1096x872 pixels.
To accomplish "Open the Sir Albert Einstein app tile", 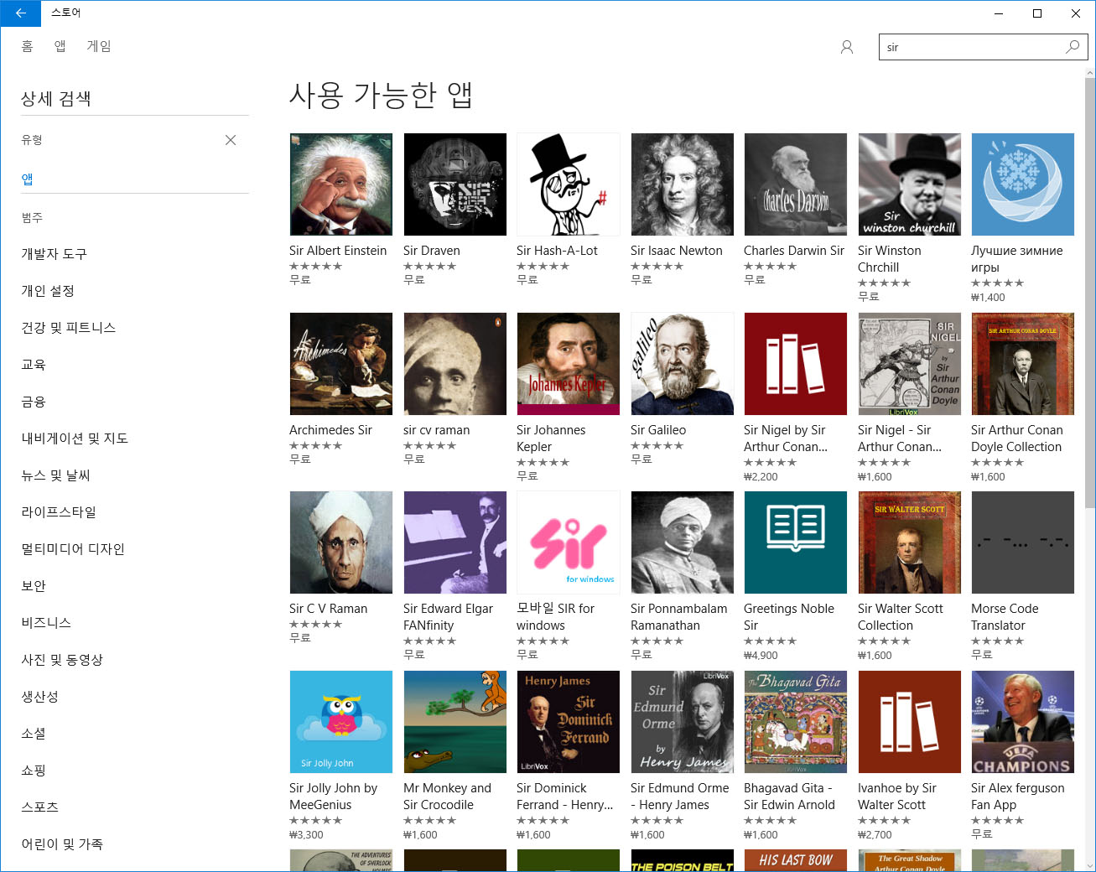I will click(x=340, y=184).
